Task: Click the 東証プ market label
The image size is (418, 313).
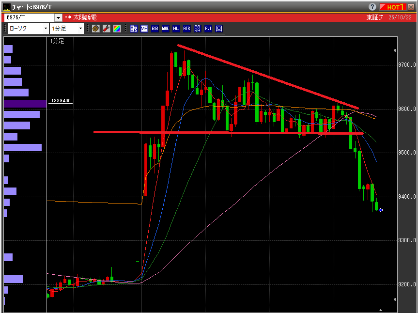Action: click(x=374, y=17)
